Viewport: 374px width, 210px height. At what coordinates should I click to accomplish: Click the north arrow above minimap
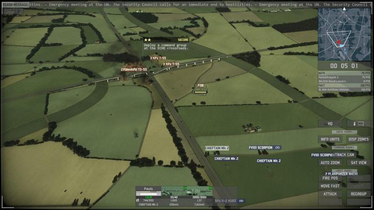tap(344, 9)
